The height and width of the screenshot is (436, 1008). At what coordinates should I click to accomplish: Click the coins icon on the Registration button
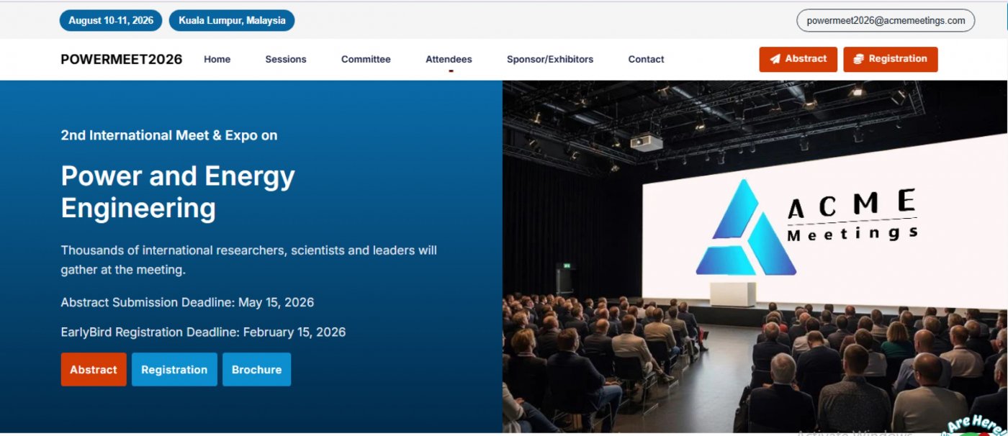coord(858,60)
